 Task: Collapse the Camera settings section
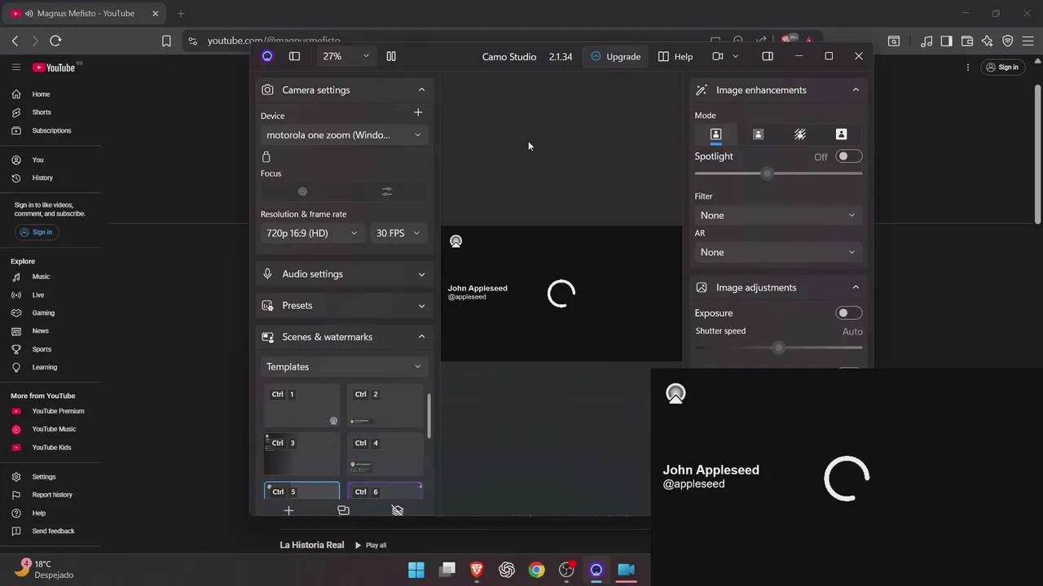coord(421,90)
